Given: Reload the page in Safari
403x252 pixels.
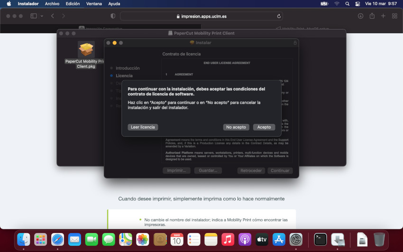Looking at the screenshot, I should 279,16.
